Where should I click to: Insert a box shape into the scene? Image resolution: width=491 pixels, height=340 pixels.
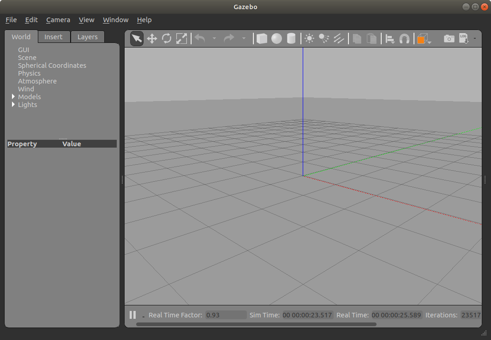262,39
